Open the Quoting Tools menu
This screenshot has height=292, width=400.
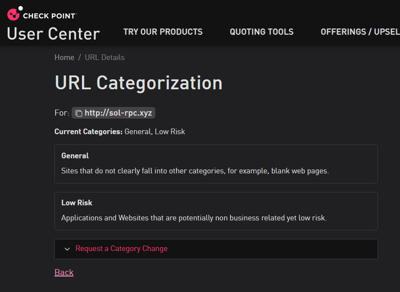261,32
